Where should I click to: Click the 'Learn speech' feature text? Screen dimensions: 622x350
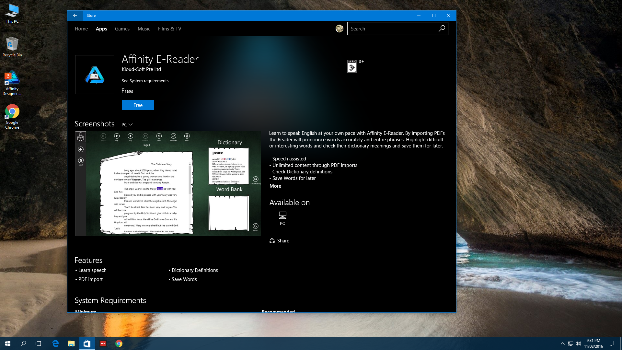(x=92, y=270)
